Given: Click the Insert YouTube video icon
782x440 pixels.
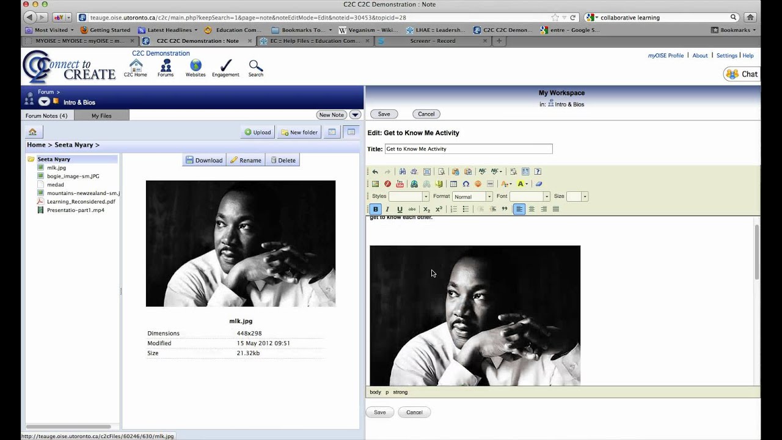Looking at the screenshot, I should click(400, 184).
